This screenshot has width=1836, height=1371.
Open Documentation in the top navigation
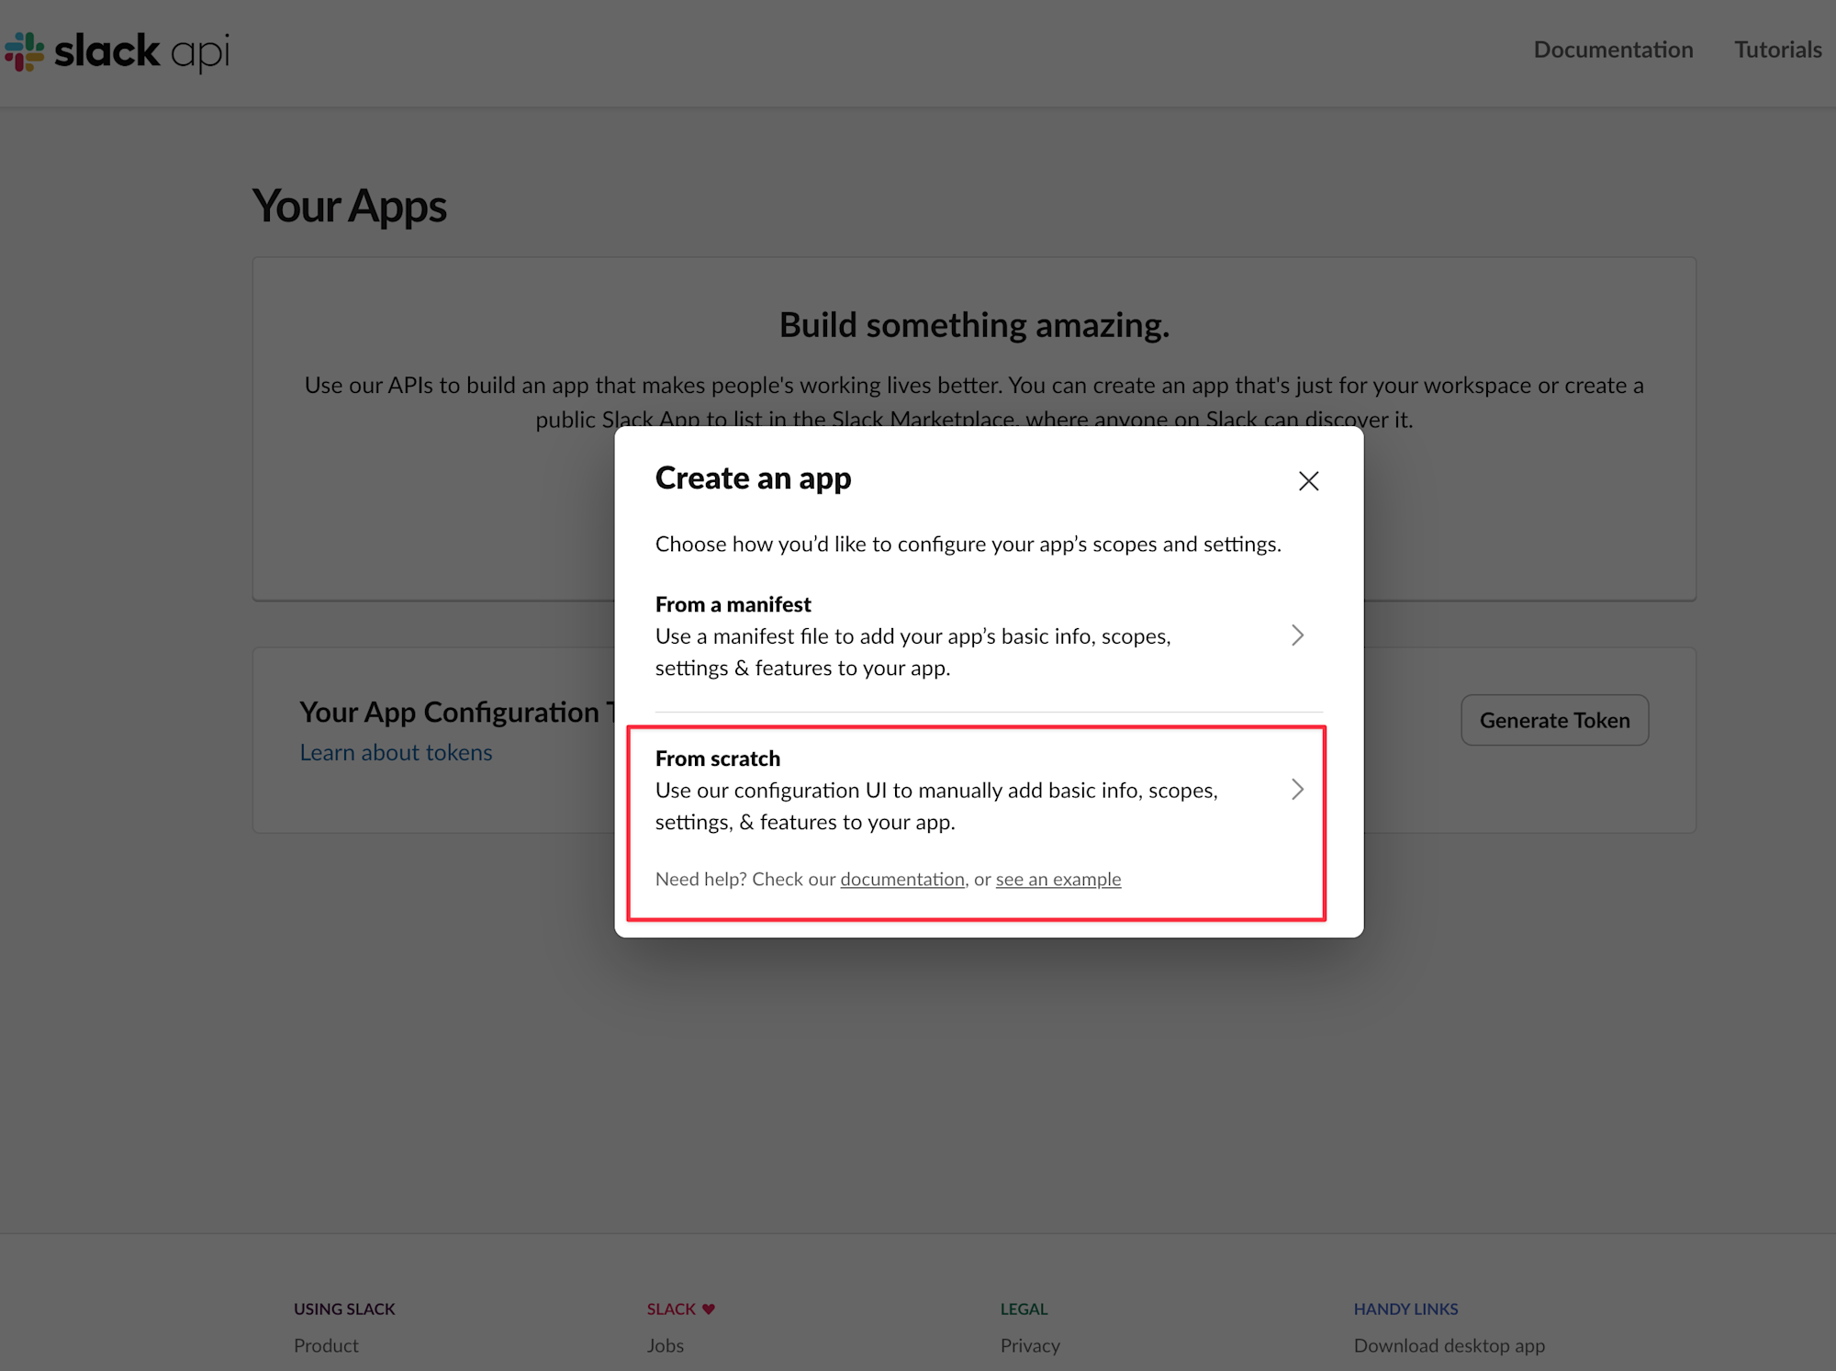tap(1613, 50)
